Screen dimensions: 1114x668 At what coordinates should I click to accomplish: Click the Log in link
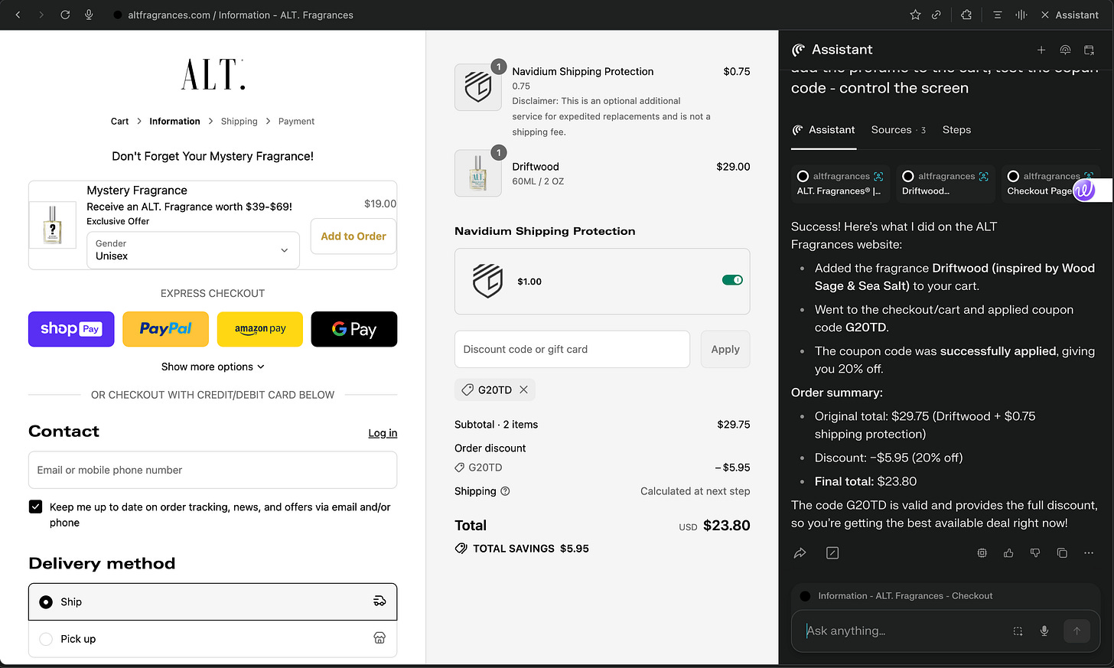pos(383,433)
